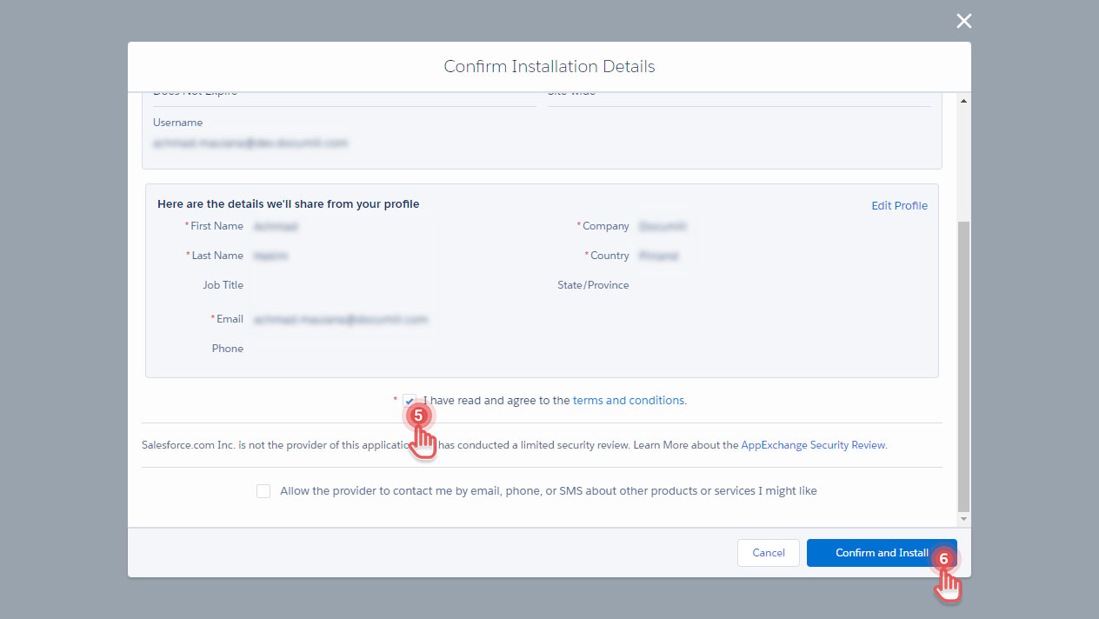This screenshot has width=1099, height=619.
Task: Enable the provider contact permission checkbox
Action: tap(263, 490)
